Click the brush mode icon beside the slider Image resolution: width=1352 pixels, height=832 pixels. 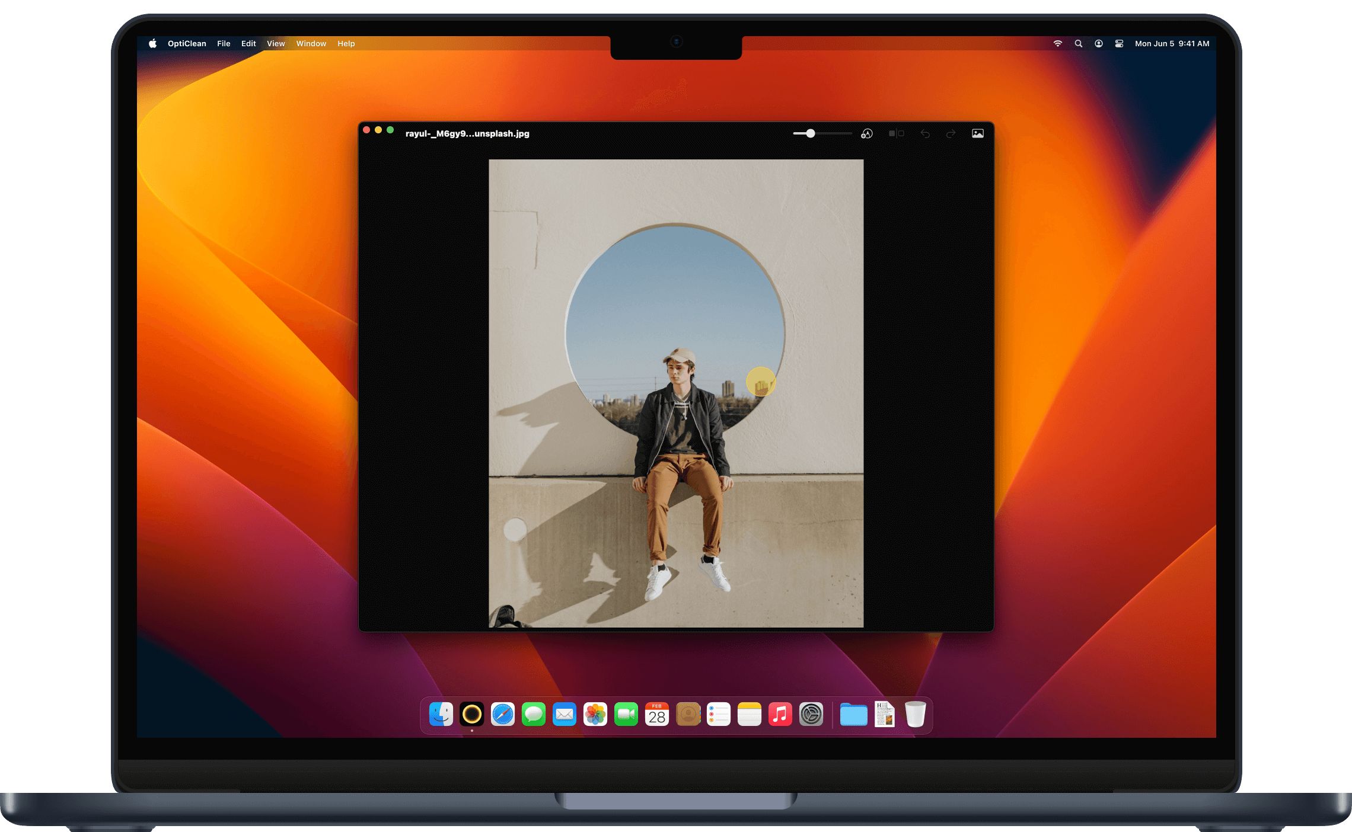pos(866,134)
